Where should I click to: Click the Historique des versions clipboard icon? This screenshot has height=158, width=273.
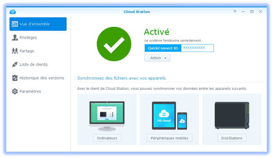click(15, 78)
